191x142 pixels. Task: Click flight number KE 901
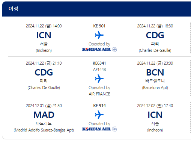99,26
